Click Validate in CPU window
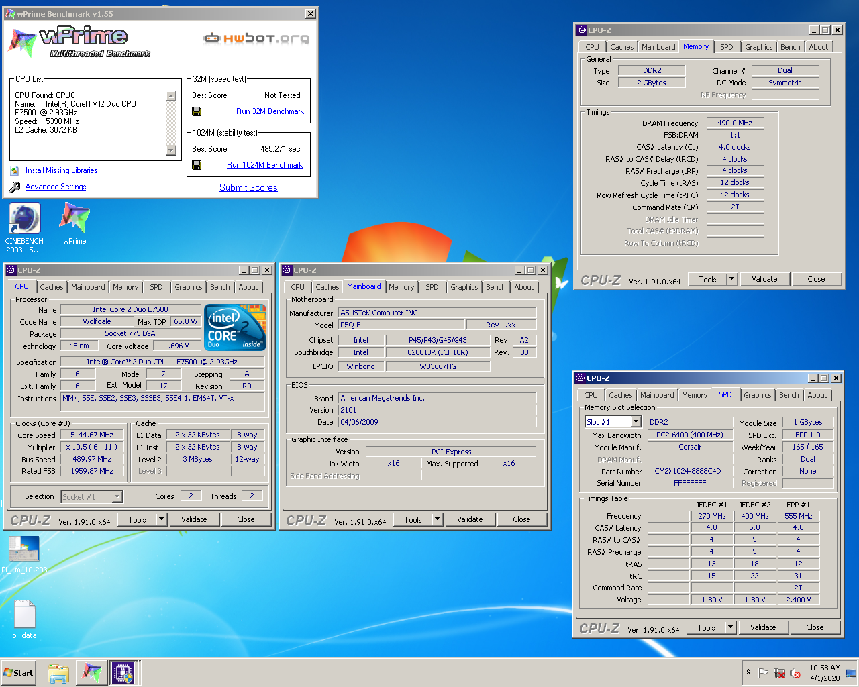859x687 pixels. [x=194, y=519]
